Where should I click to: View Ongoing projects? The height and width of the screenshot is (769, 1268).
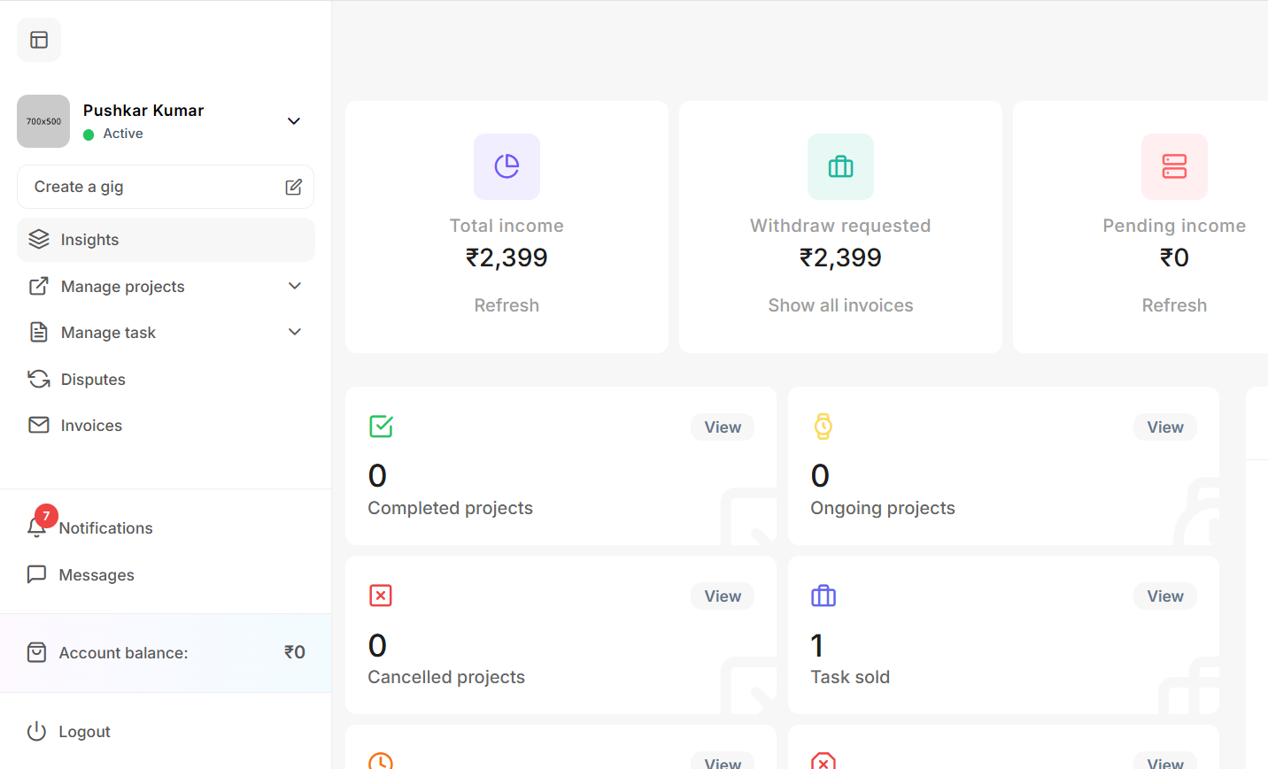pos(1165,427)
